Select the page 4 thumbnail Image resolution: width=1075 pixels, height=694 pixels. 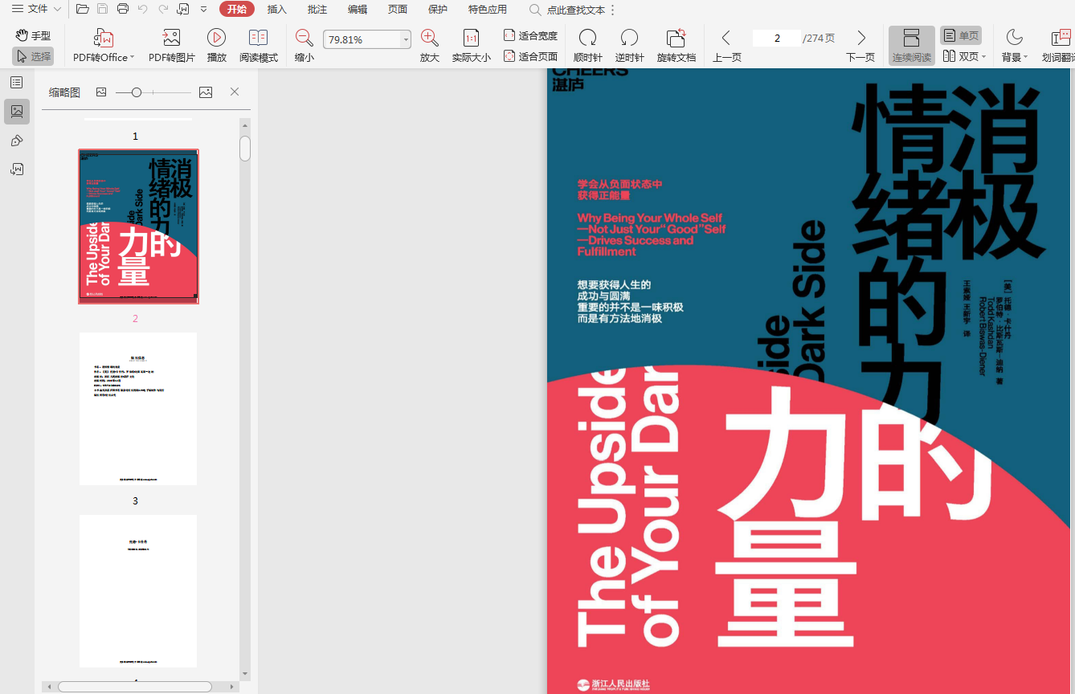coord(138,591)
